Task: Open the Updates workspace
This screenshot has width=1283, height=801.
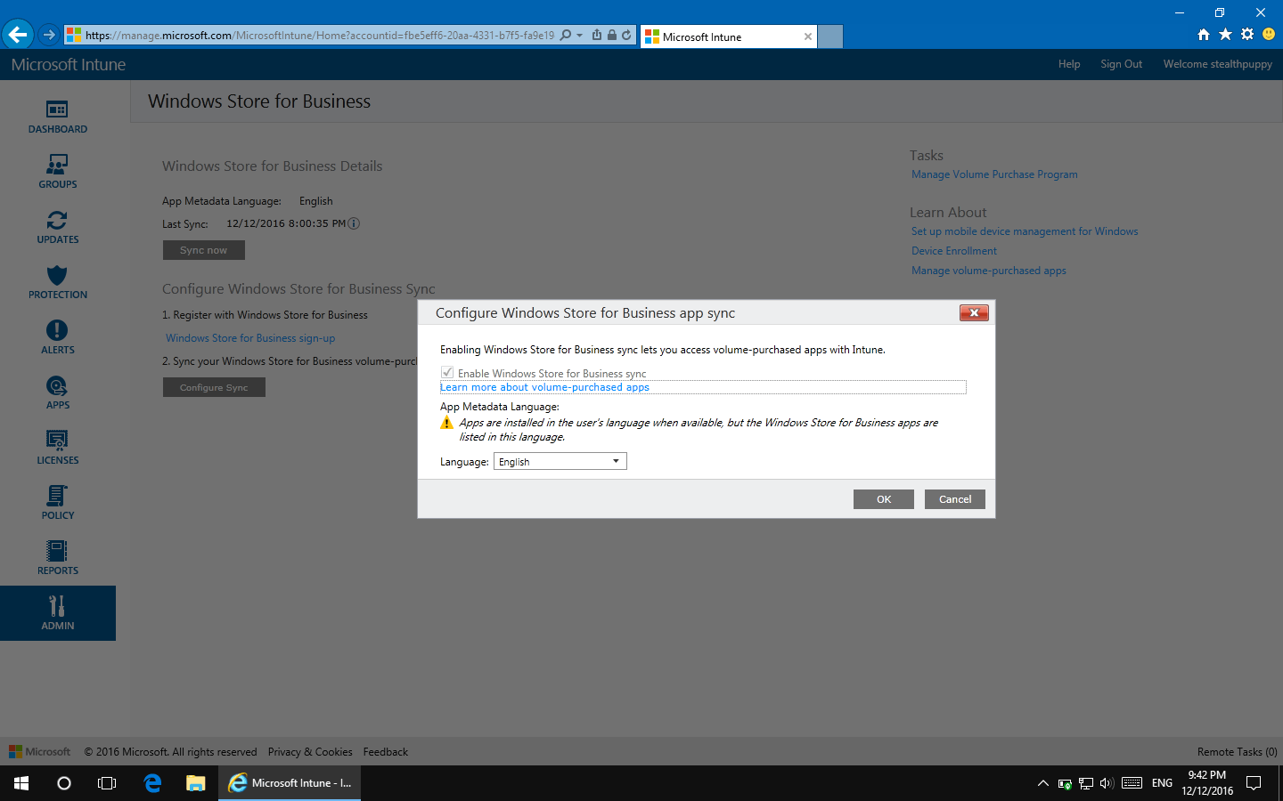Action: tap(57, 227)
